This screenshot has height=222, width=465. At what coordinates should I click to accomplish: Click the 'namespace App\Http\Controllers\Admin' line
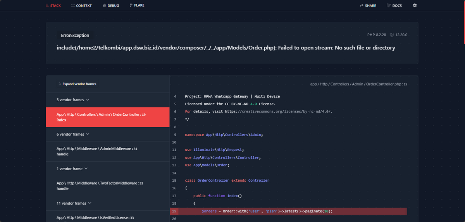[224, 135]
